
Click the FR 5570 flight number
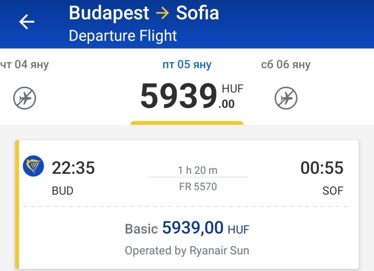198,187
